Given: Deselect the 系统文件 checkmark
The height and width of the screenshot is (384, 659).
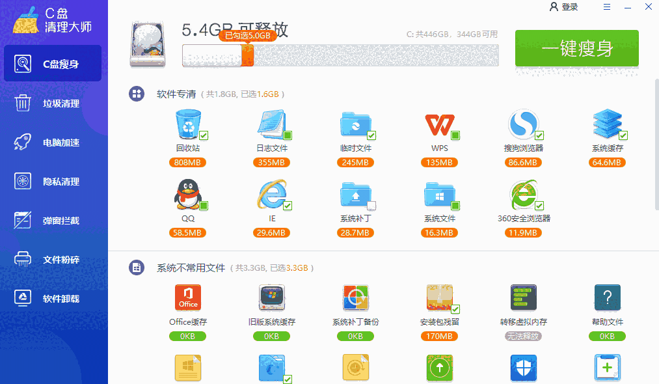Looking at the screenshot, I should point(455,206).
